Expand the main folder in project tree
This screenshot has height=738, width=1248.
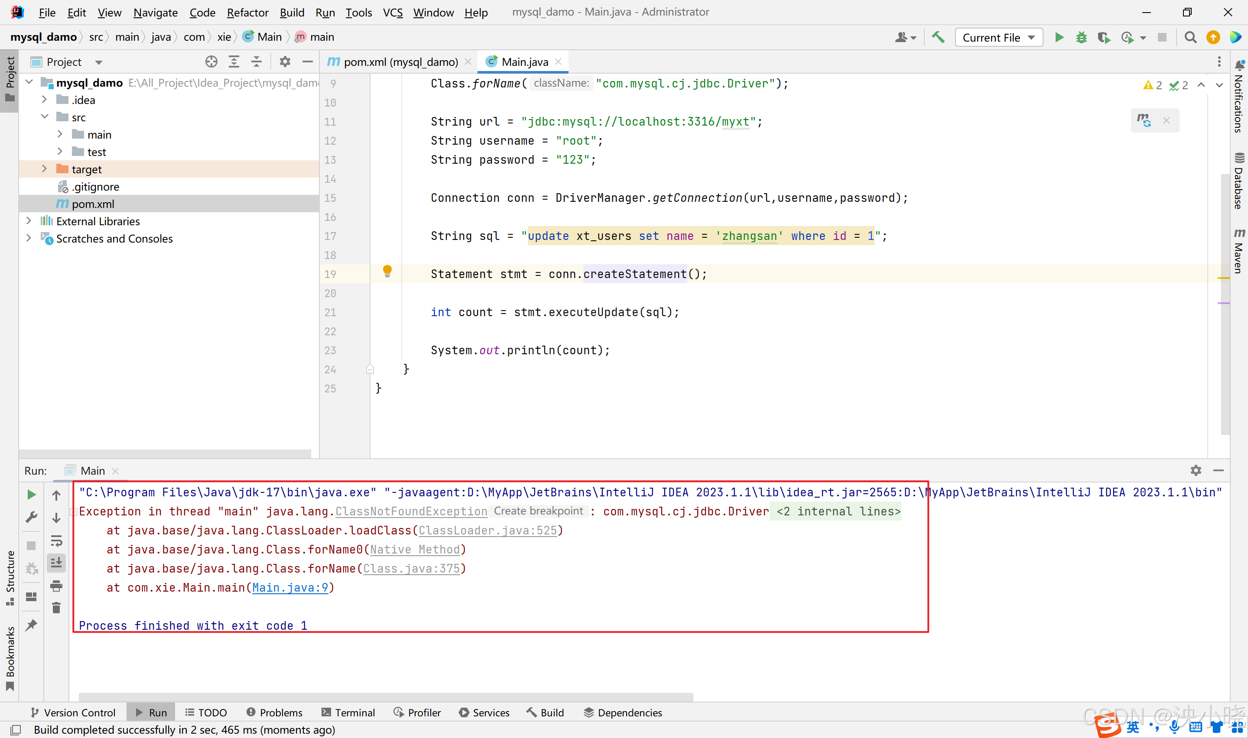pyautogui.click(x=60, y=134)
